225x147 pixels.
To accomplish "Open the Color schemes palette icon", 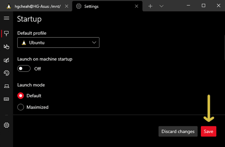I will (x=6, y=73).
